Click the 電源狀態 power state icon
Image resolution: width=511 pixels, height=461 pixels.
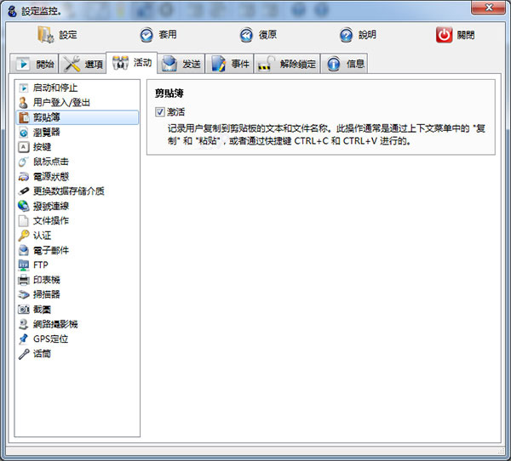point(24,177)
